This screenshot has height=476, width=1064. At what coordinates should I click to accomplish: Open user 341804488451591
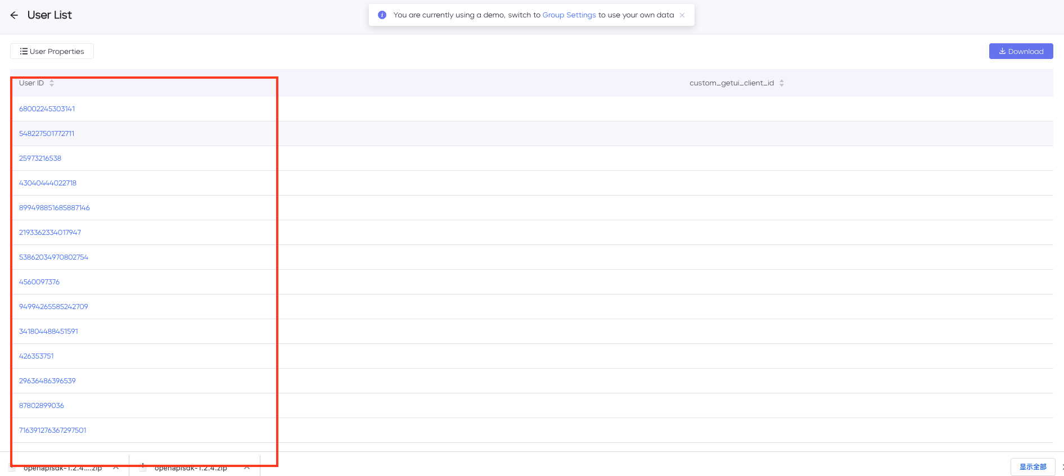tap(48, 332)
